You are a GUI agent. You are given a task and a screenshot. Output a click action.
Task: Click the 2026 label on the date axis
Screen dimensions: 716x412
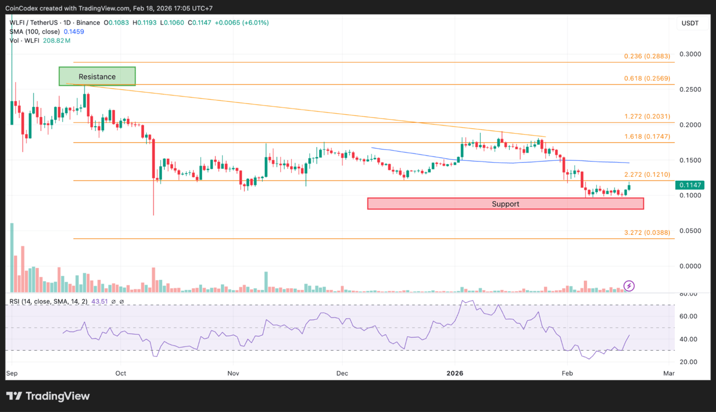click(x=455, y=373)
